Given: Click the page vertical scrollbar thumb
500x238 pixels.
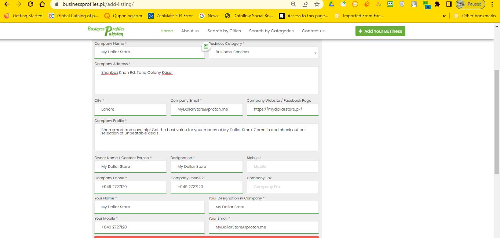Looking at the screenshot, I should [497, 121].
